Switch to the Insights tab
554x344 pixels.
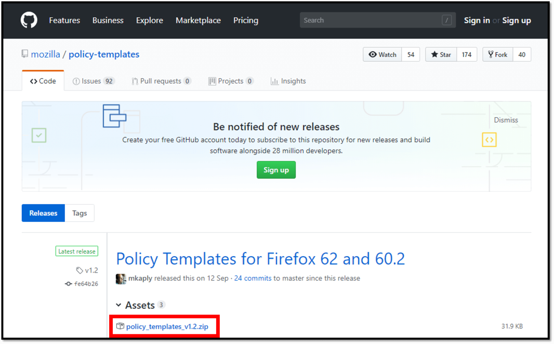(288, 81)
